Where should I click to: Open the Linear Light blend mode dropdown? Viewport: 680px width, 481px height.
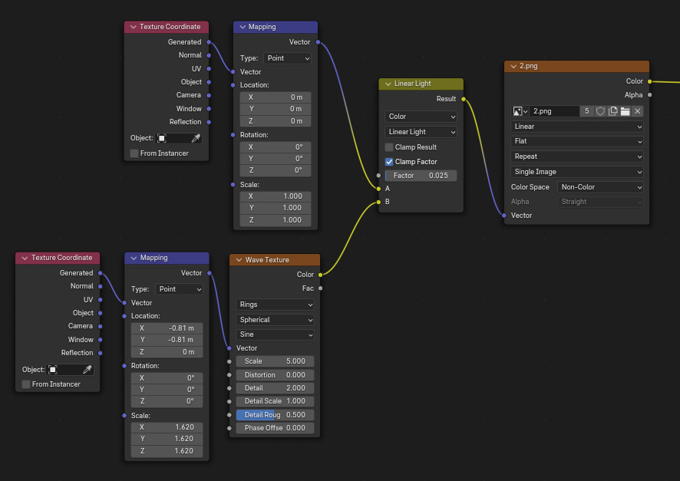pos(421,132)
